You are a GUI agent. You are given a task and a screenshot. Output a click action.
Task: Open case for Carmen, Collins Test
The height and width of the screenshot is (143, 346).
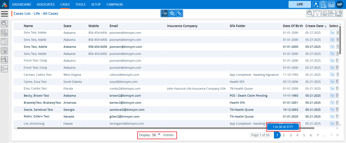click(x=35, y=74)
